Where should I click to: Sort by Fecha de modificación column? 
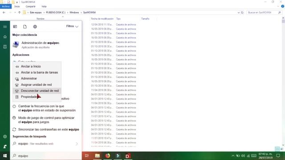click(102, 19)
